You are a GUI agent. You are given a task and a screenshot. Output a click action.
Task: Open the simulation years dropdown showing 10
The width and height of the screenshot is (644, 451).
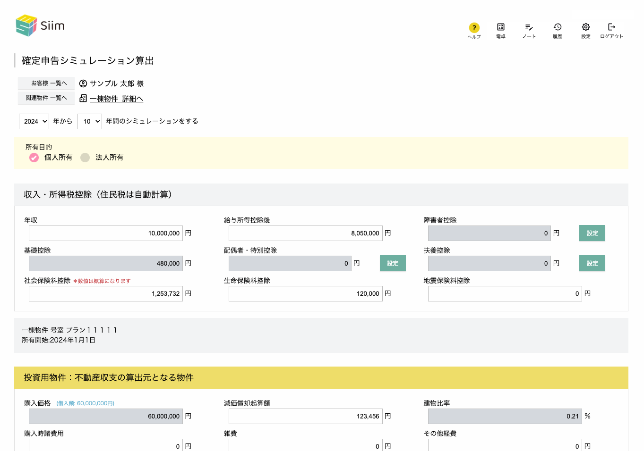coord(89,121)
